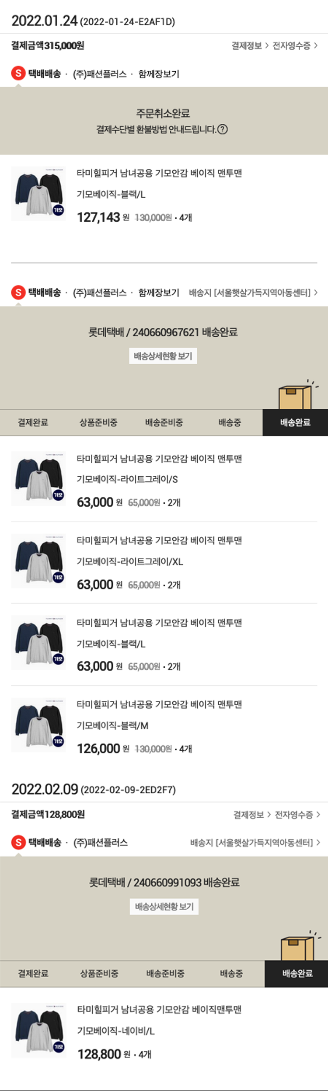The width and height of the screenshot is (328, 1091).
Task: Click 함께장보기 link on the cancelled shipment
Action: click(x=159, y=74)
